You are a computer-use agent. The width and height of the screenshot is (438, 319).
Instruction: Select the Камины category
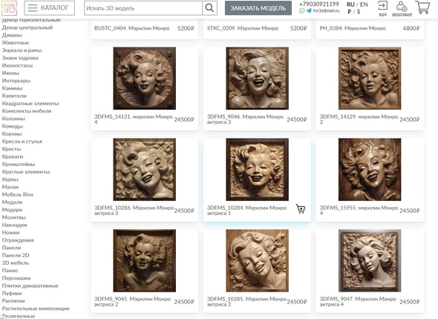(12, 88)
